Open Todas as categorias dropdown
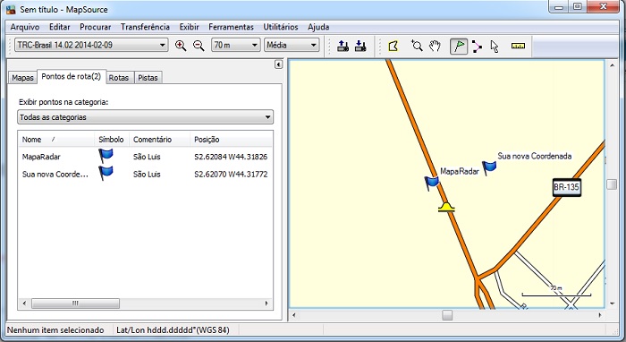Viewport: 626px width, 342px height. pyautogui.click(x=145, y=117)
